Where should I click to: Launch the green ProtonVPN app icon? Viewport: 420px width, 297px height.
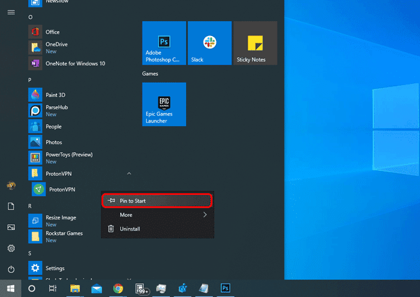pos(39,189)
